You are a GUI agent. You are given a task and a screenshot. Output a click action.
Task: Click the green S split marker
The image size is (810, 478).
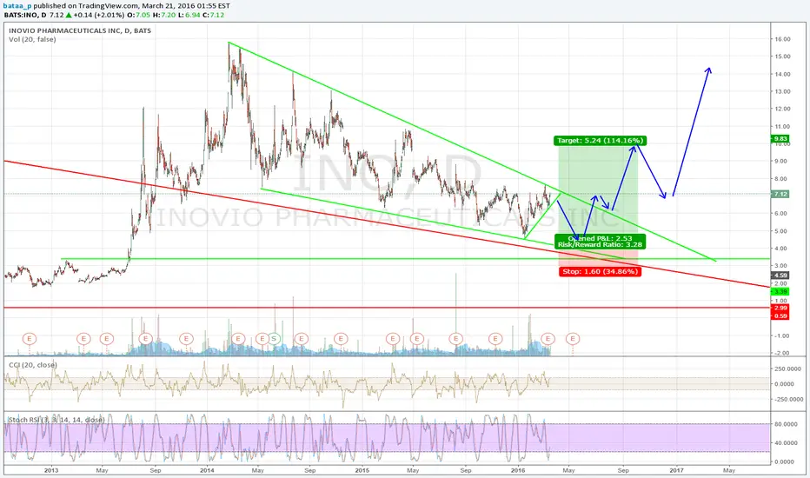pos(275,339)
